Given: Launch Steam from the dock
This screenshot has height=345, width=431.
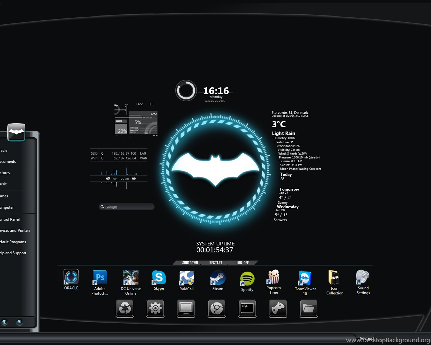Looking at the screenshot, I should (218, 278).
